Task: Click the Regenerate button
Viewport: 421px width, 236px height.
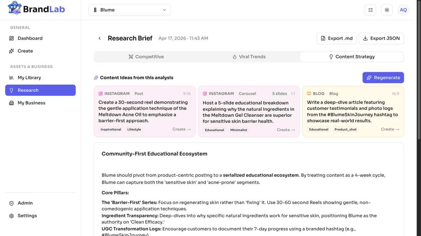Action: (383, 78)
